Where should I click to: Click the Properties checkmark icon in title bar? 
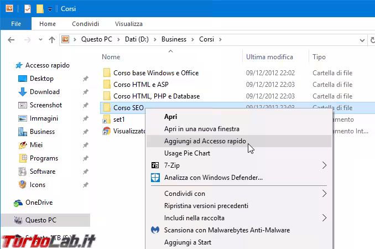[28, 9]
